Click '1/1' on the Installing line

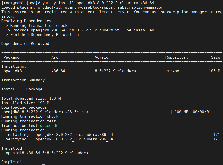coord(217,134)
